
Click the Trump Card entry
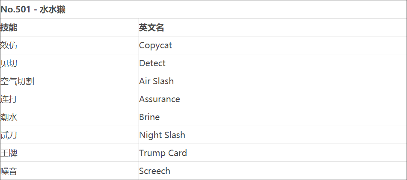tap(163, 153)
